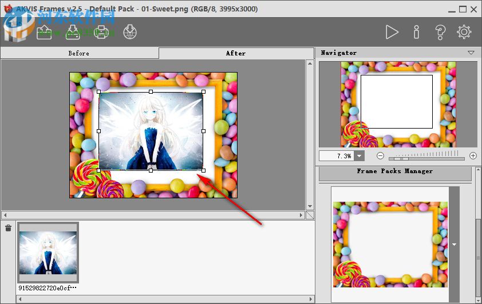Click image window vertical scroll up arrow

pyautogui.click(x=310, y=63)
